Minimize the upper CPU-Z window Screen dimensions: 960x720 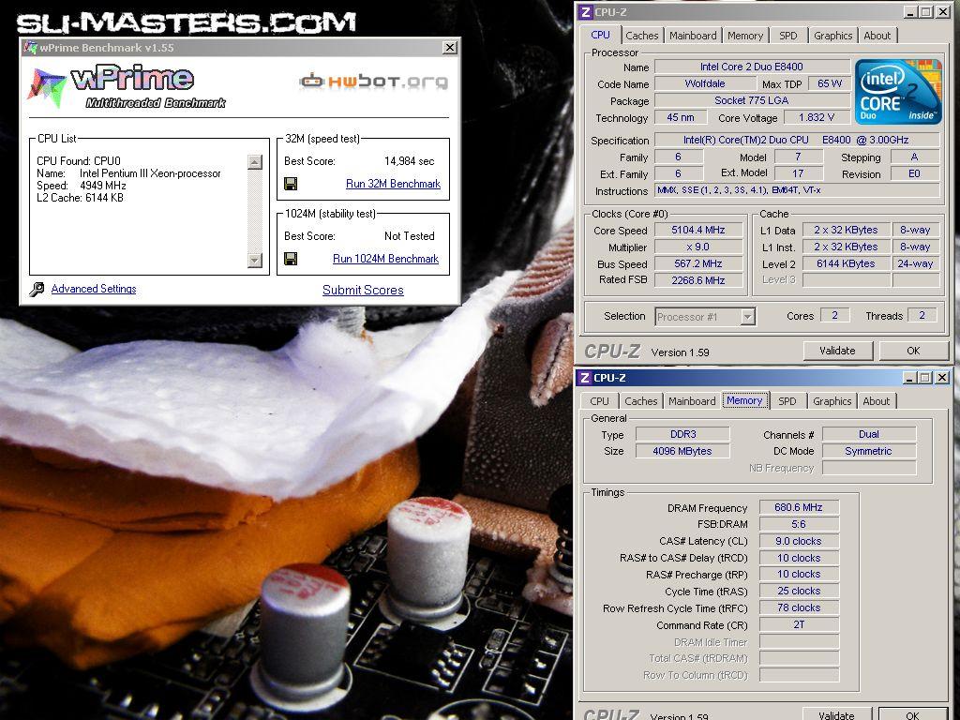click(911, 11)
